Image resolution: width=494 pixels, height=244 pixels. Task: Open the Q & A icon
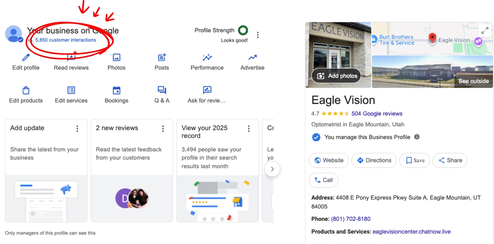click(x=162, y=90)
